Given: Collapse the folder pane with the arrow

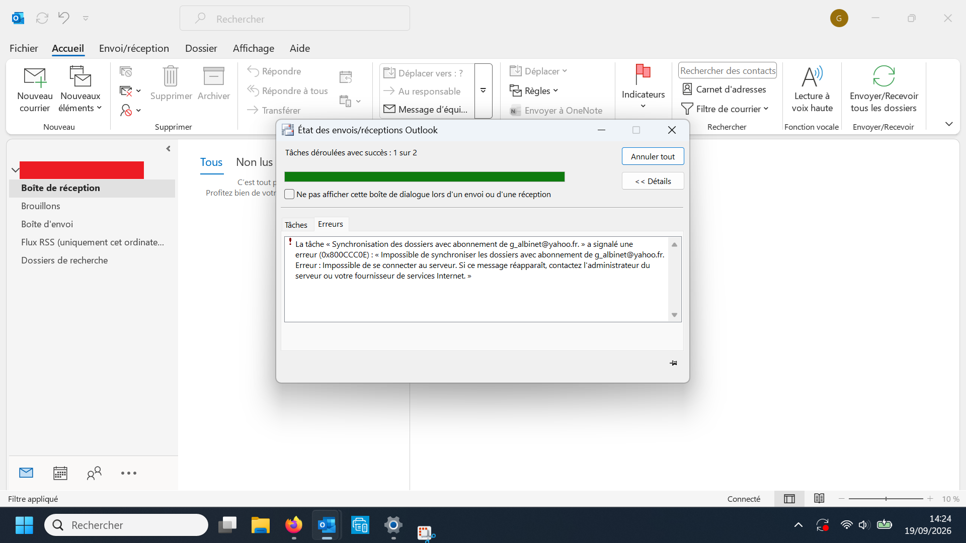Looking at the screenshot, I should click(x=169, y=149).
